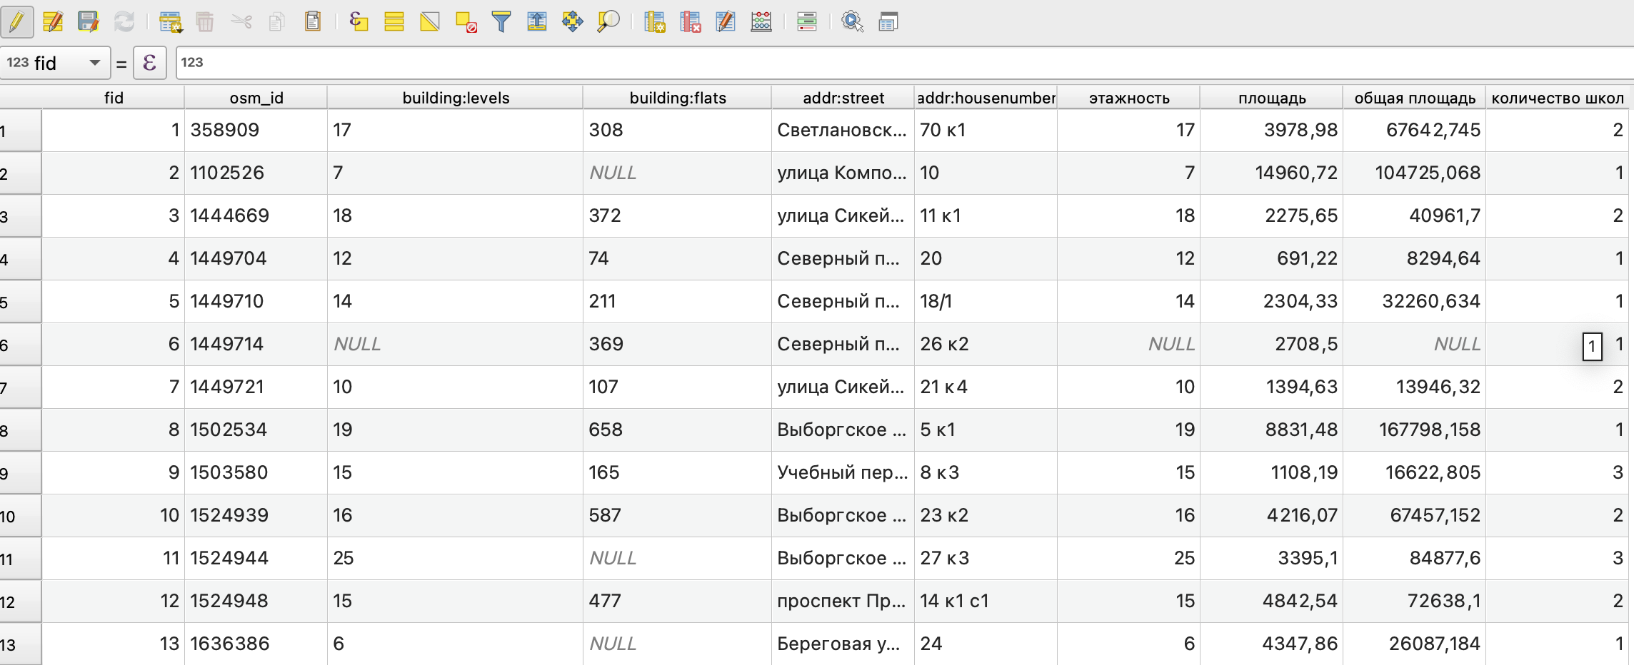Open the filter form funnel icon
Viewport: 1634px width, 665px height.
(501, 22)
